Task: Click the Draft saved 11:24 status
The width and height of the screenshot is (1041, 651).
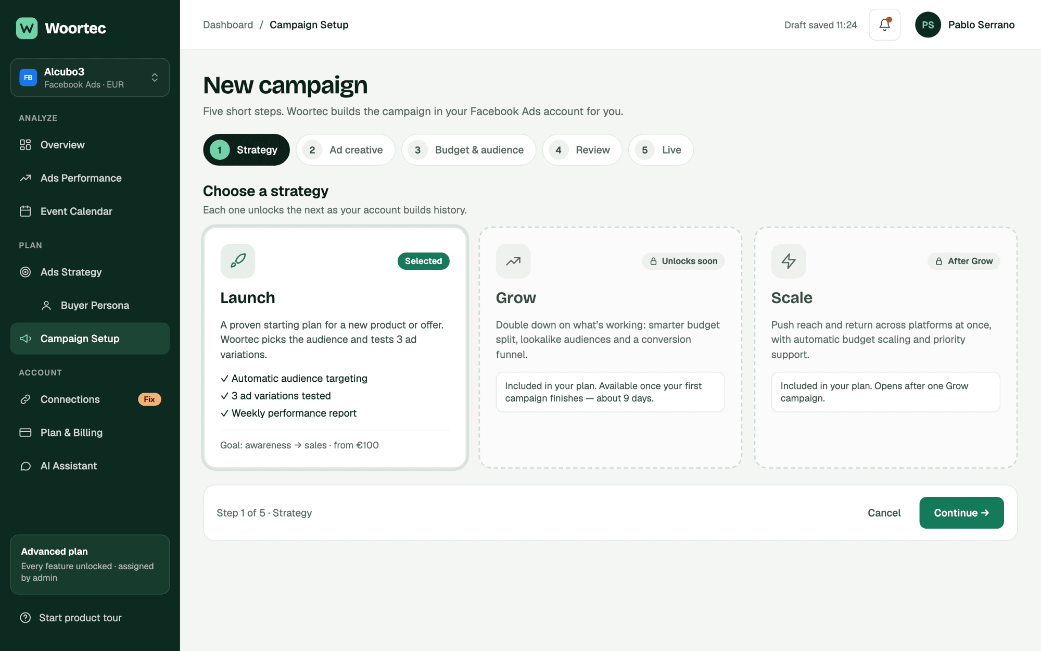Action: pos(820,25)
